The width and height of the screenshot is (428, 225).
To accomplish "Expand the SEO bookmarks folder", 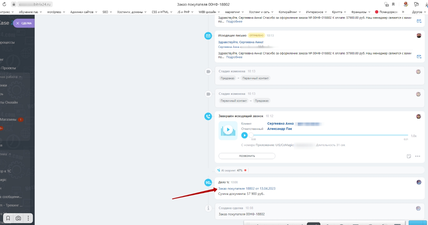I will pyautogui.click(x=107, y=12).
